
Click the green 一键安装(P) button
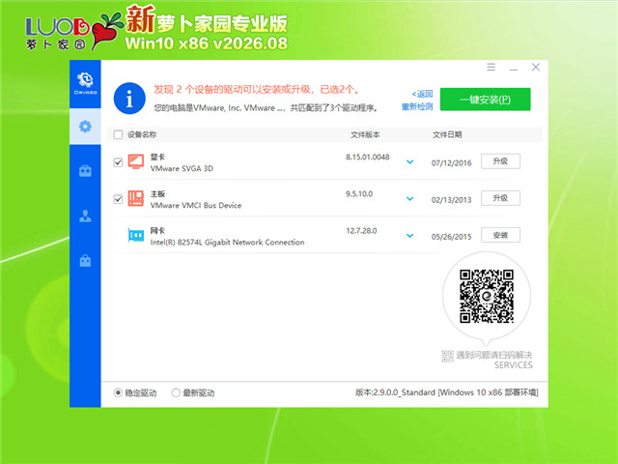tap(485, 100)
